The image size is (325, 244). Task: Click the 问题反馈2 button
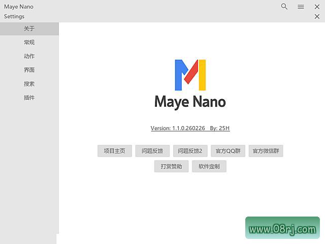[x=190, y=151]
